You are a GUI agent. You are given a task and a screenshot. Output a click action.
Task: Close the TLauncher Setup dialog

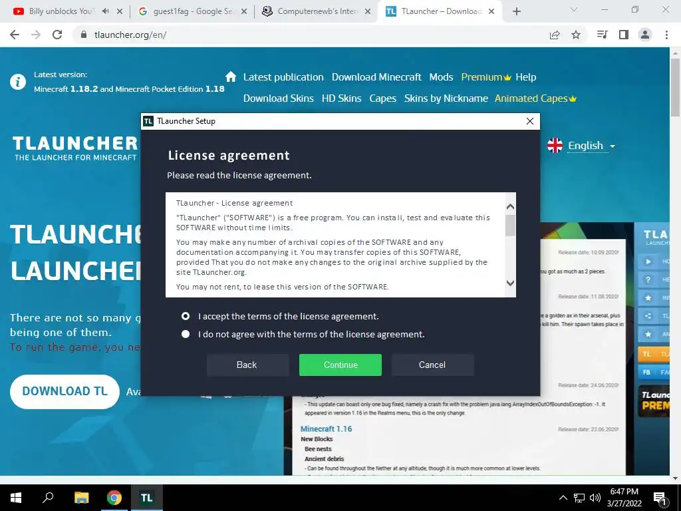[x=530, y=121]
